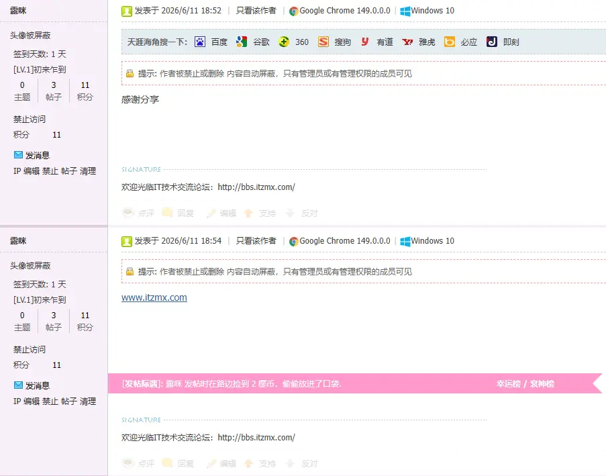Click the envelope icon in second user panel
606x476 pixels.
point(18,385)
